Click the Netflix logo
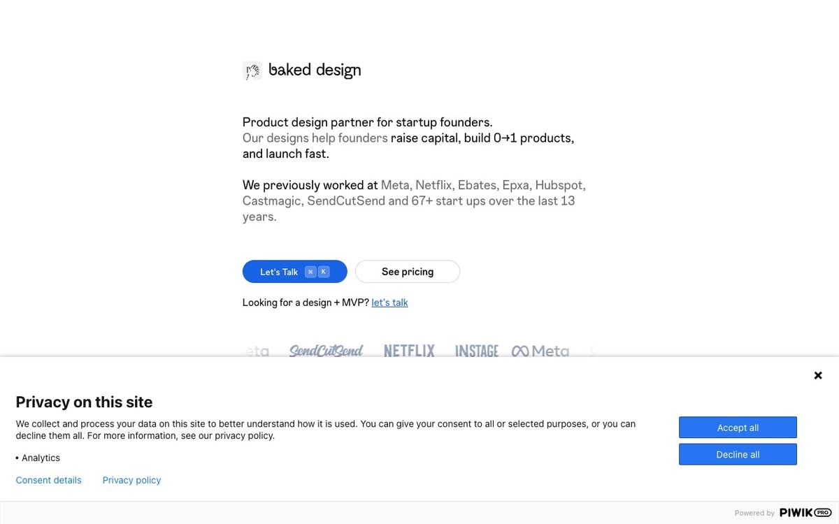 click(409, 351)
